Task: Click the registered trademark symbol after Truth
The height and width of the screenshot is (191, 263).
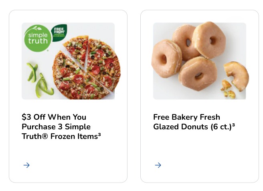Action: click(x=45, y=137)
